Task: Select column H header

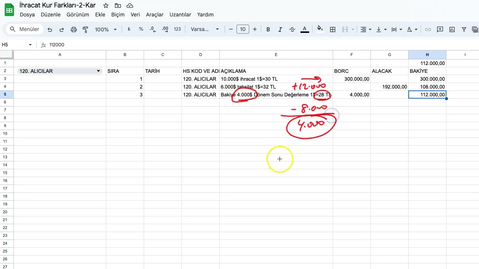Action: [427, 55]
